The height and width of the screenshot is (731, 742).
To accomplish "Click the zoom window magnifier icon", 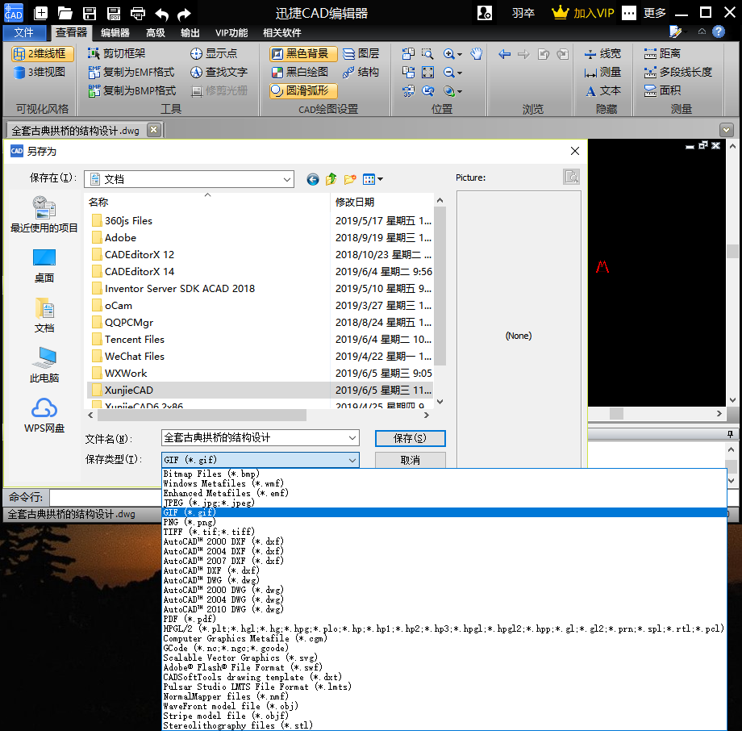I will tap(427, 53).
